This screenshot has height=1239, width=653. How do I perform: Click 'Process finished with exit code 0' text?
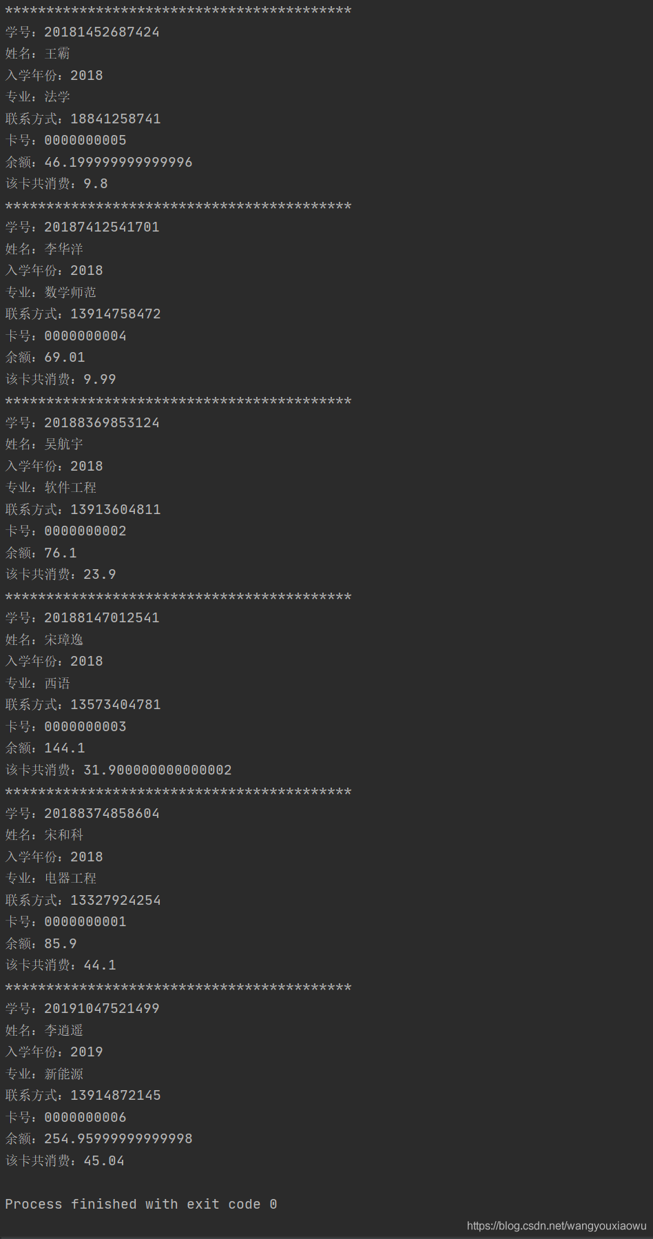coord(141,1204)
